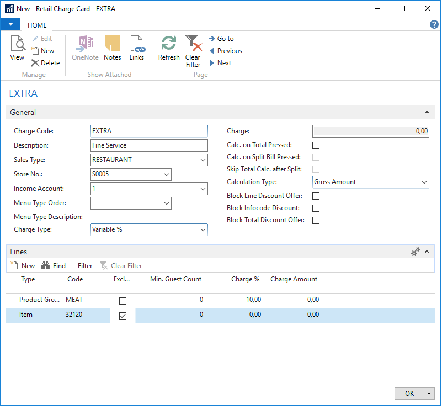Select the HOME ribbon tab
Viewport: 442px width, 408px height.
click(38, 25)
